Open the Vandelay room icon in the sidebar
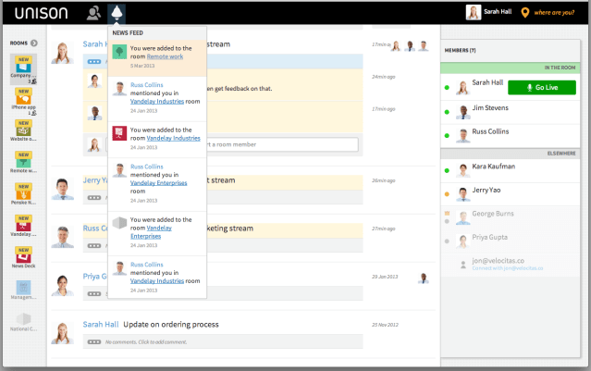Viewport: 591px width, 371px height. click(x=22, y=223)
